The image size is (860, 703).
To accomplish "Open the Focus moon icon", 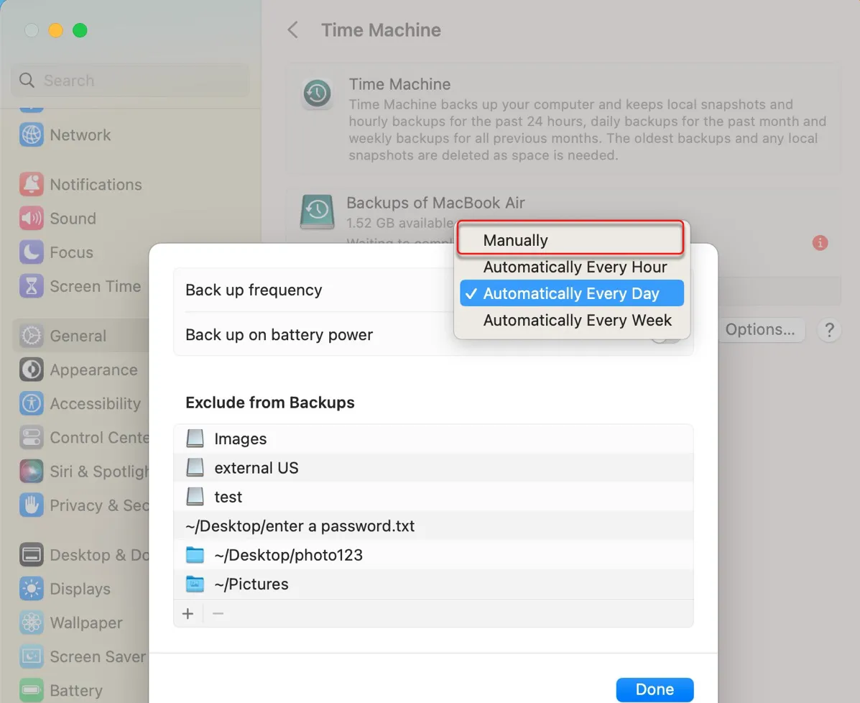I will pyautogui.click(x=32, y=252).
